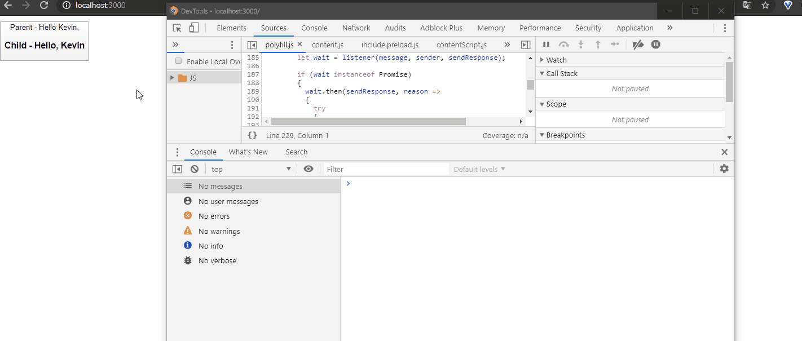
Task: Toggle pause on exceptions icon
Action: (x=655, y=45)
